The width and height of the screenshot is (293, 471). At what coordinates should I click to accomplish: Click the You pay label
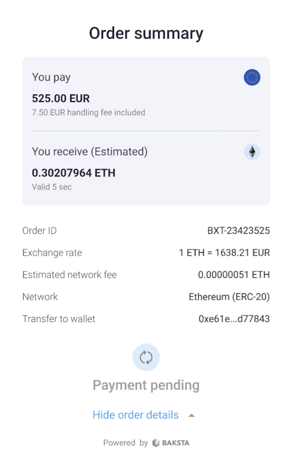click(x=51, y=77)
